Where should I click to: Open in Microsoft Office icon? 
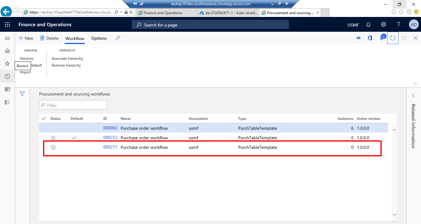pyautogui.click(x=370, y=38)
